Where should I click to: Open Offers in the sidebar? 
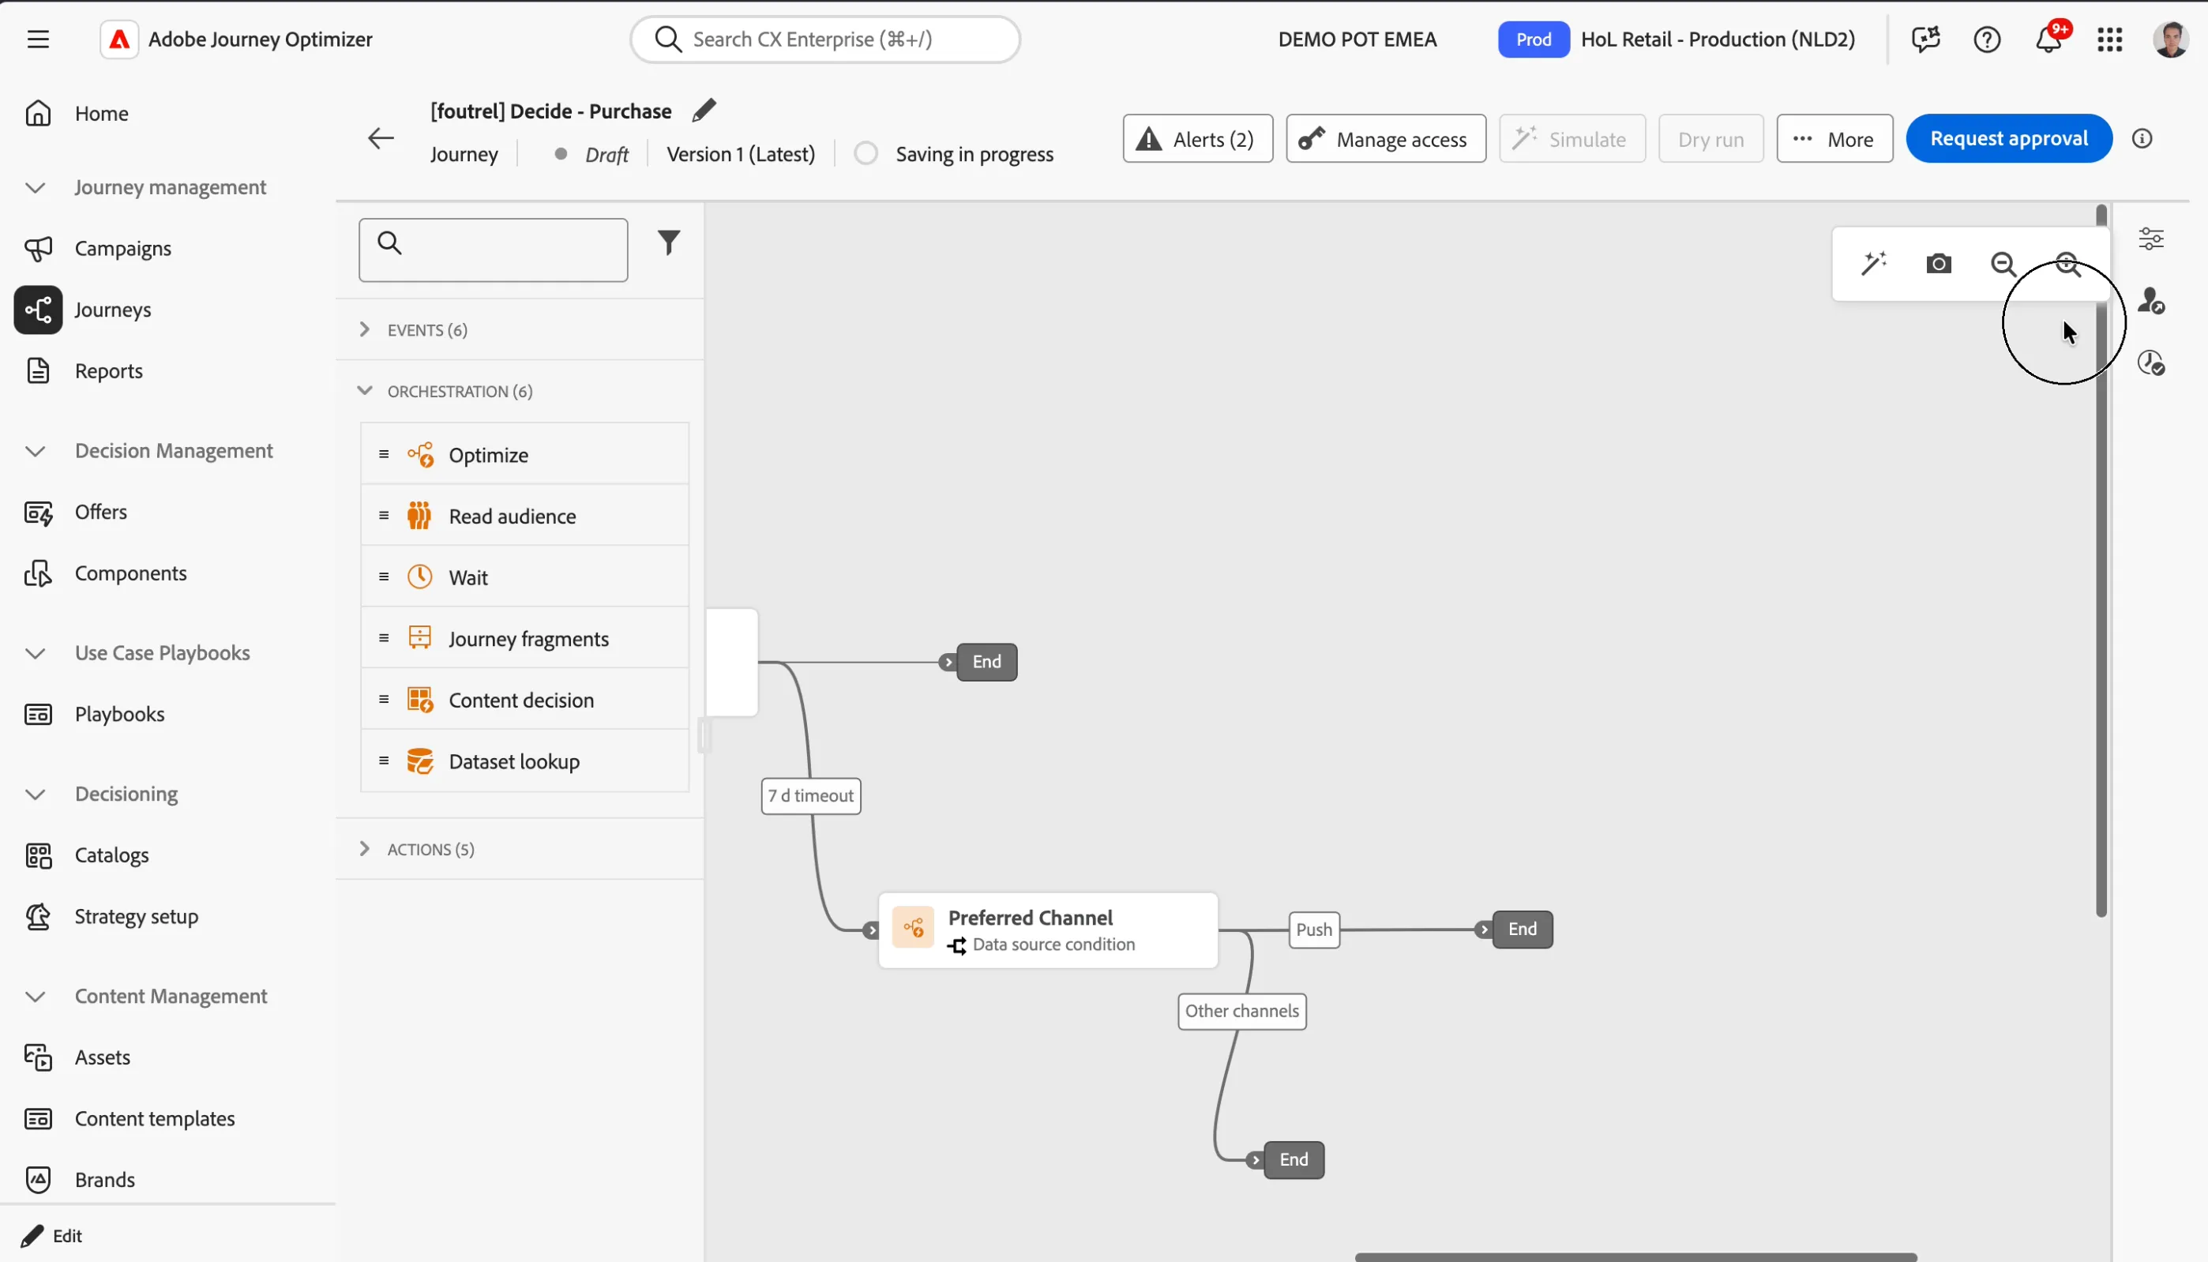click(x=100, y=513)
